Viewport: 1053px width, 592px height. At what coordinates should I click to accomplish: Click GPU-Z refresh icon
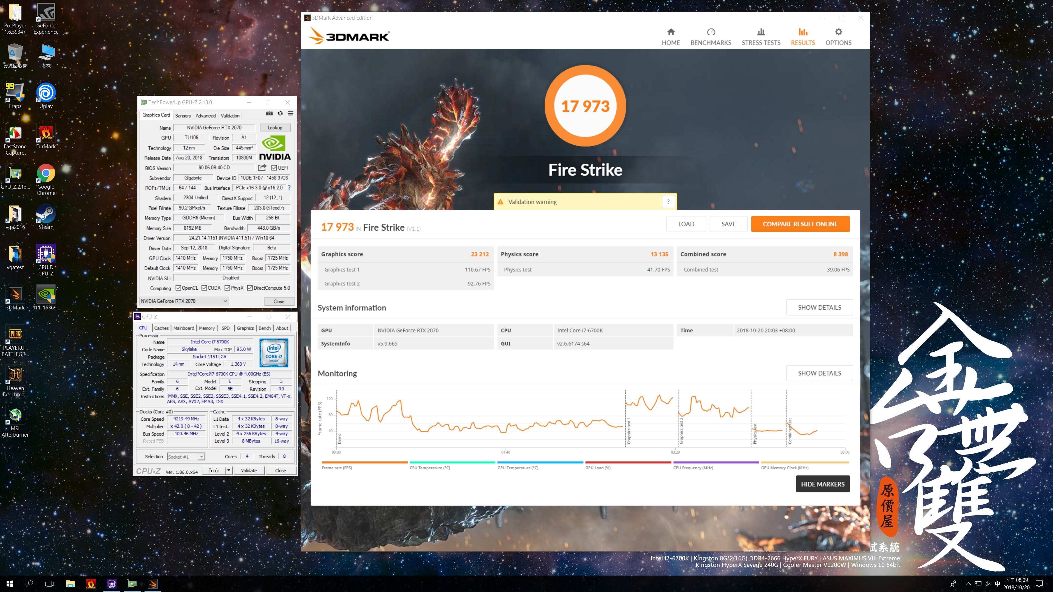click(x=280, y=113)
